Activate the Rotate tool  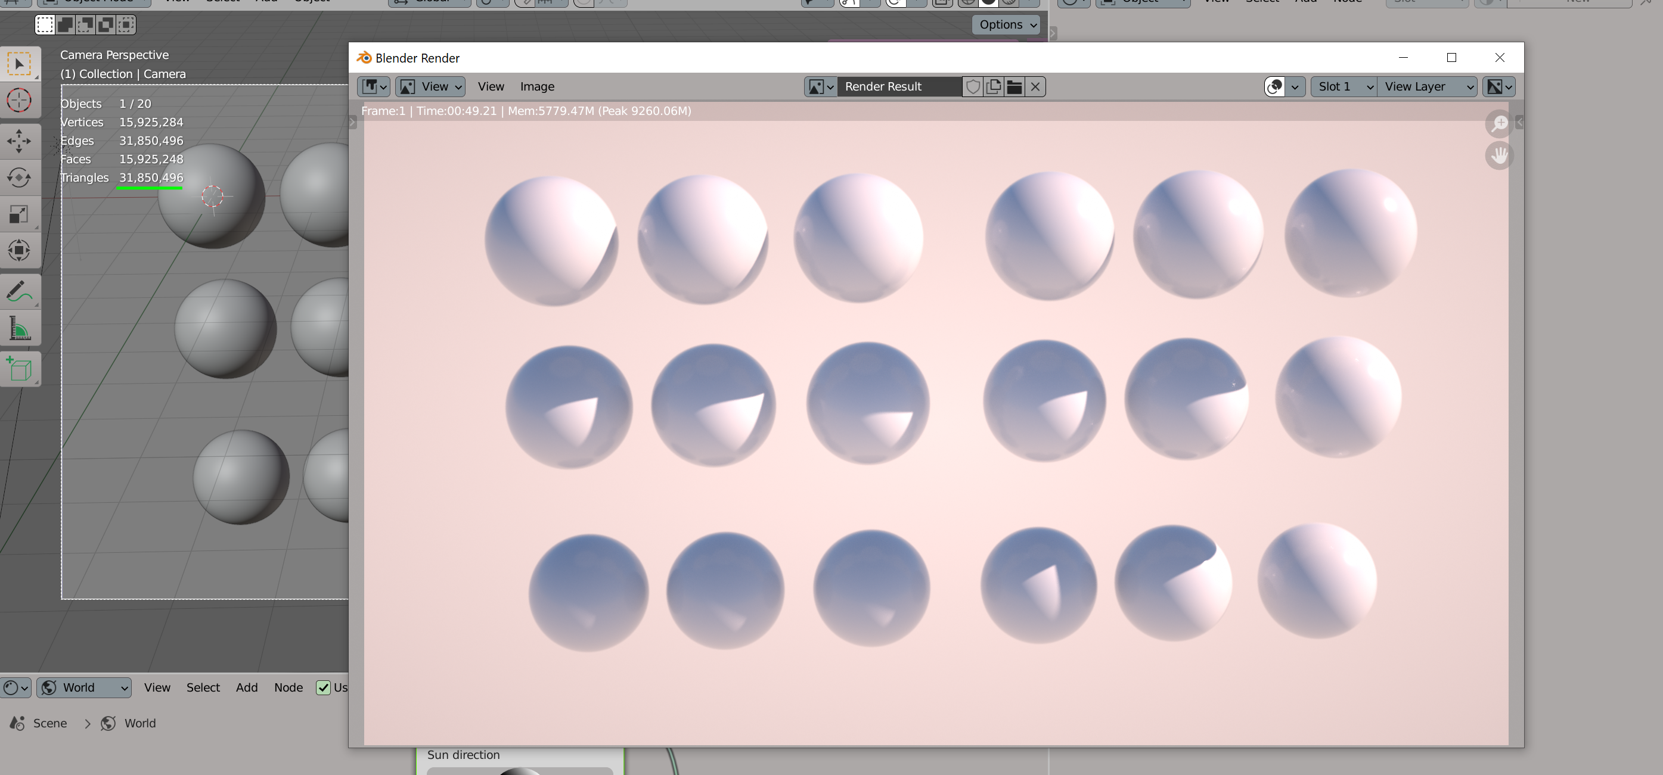(19, 178)
